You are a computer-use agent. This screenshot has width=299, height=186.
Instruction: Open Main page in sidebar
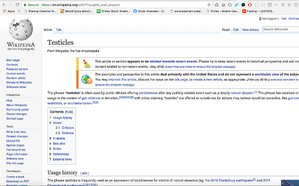coord(13,60)
